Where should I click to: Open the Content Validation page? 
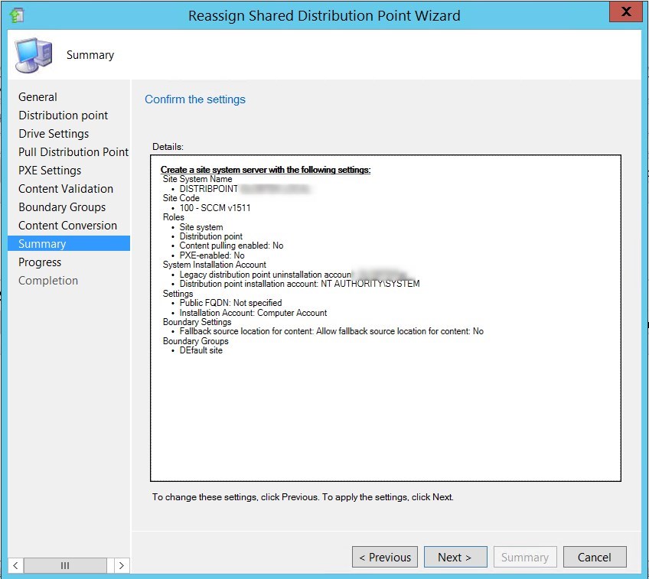pos(65,189)
